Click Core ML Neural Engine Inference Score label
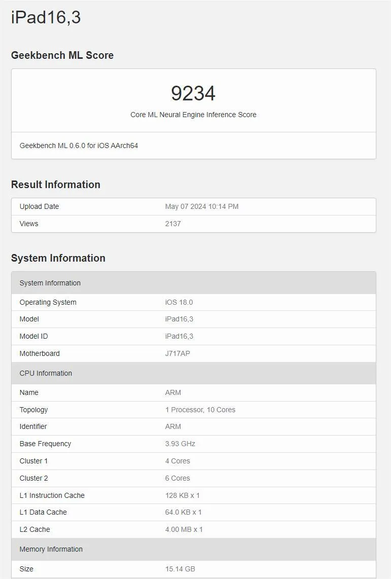The width and height of the screenshot is (391, 579). tap(193, 115)
